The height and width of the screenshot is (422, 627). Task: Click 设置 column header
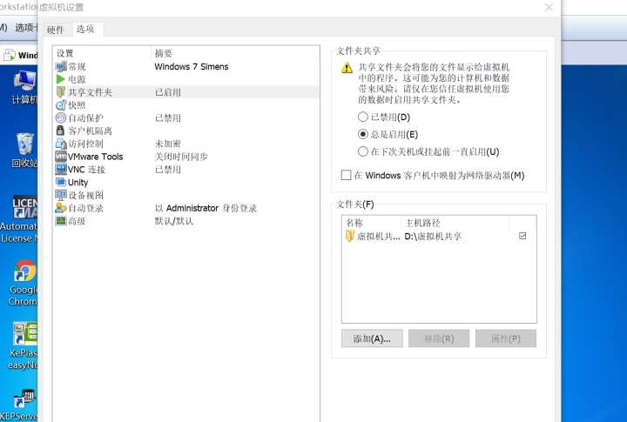pyautogui.click(x=103, y=53)
